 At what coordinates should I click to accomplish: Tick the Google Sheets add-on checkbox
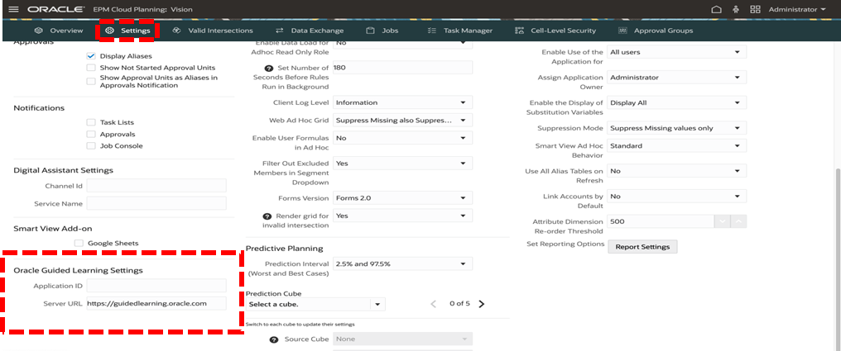click(x=79, y=244)
